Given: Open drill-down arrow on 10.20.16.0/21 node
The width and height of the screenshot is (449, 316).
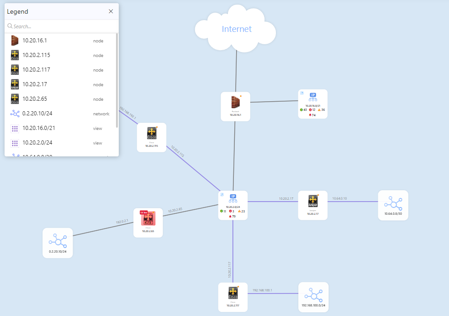Looking at the screenshot, I should tap(302, 93).
